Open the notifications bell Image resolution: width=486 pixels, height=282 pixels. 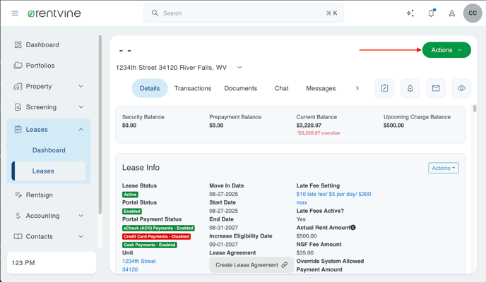(x=431, y=13)
